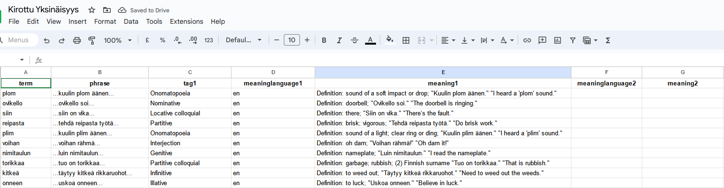Open text wrapping dropdown

pos(487,40)
